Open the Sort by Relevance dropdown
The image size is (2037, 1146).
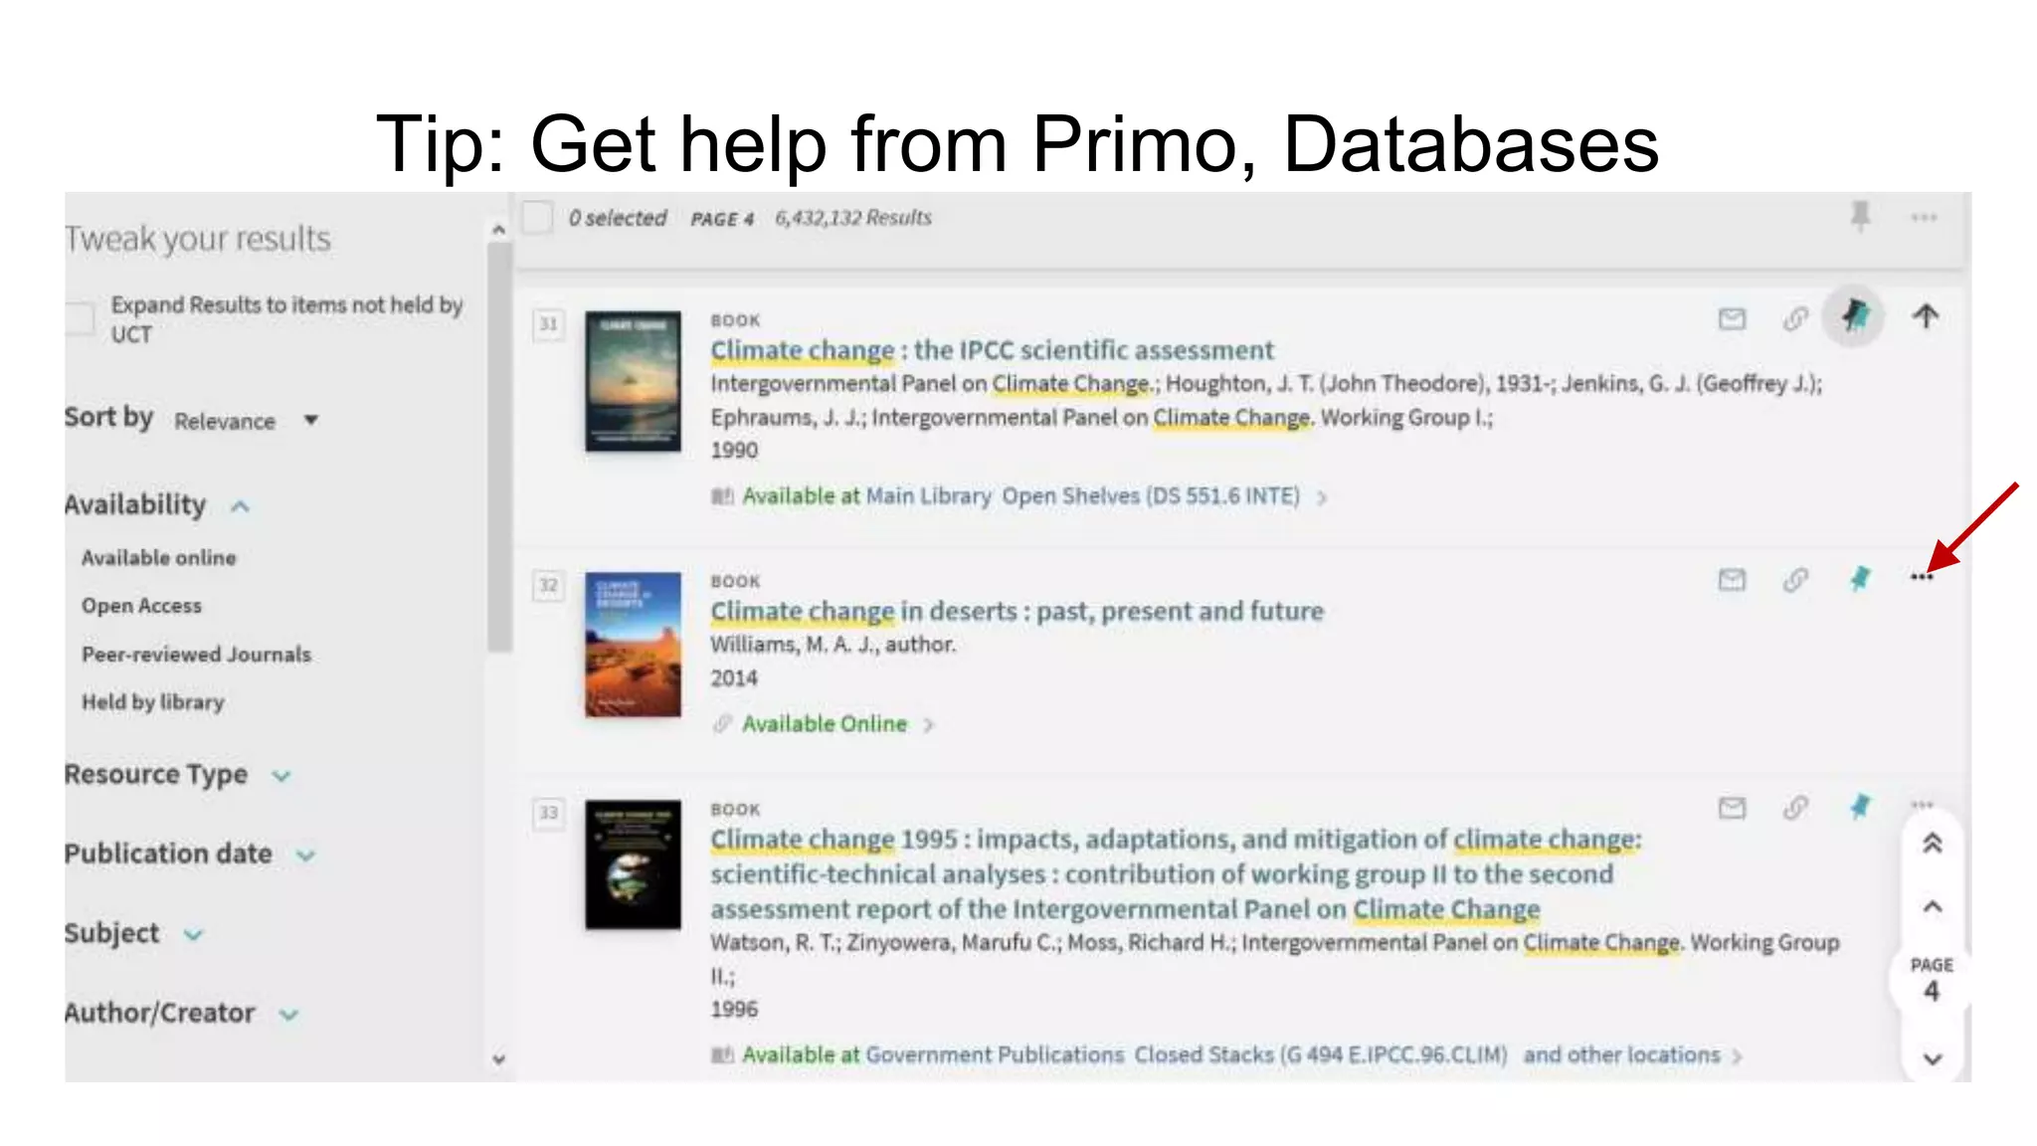[x=246, y=421]
